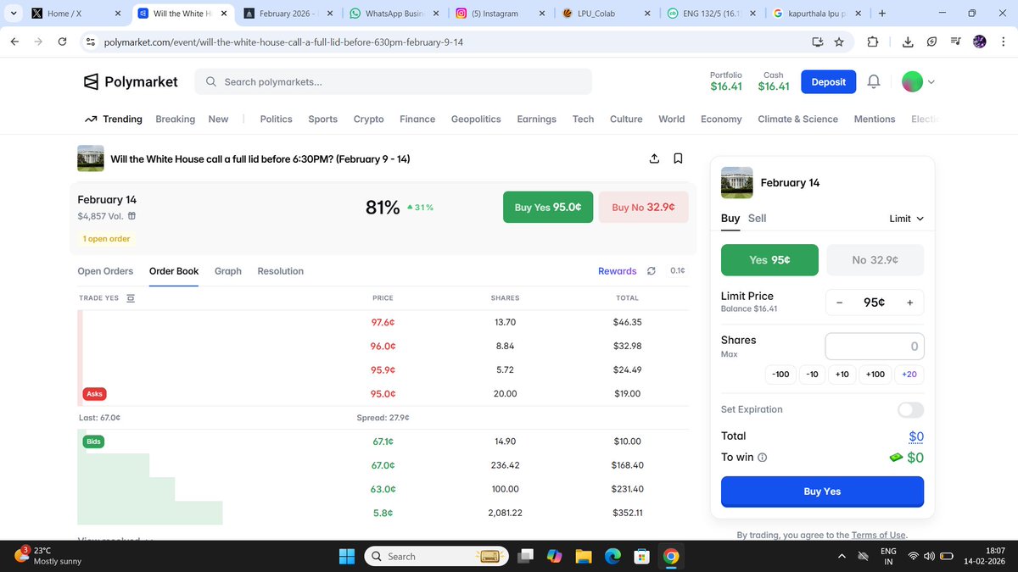Image resolution: width=1018 pixels, height=572 pixels.
Task: Open the Rewards link
Action: [x=617, y=271]
